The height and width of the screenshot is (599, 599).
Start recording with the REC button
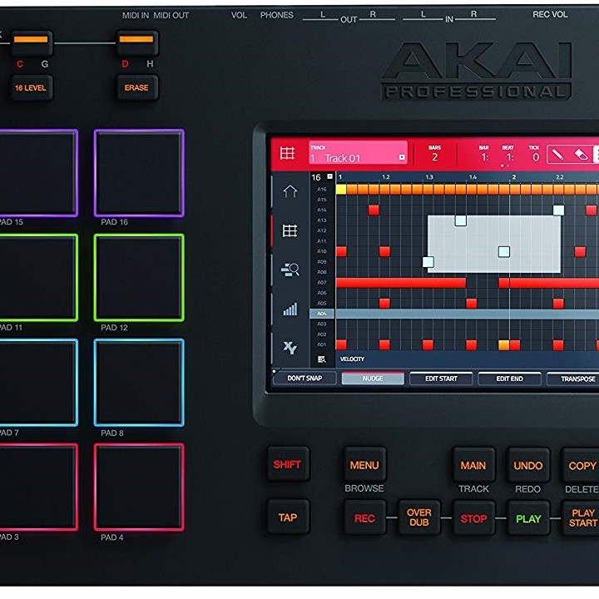point(364,518)
